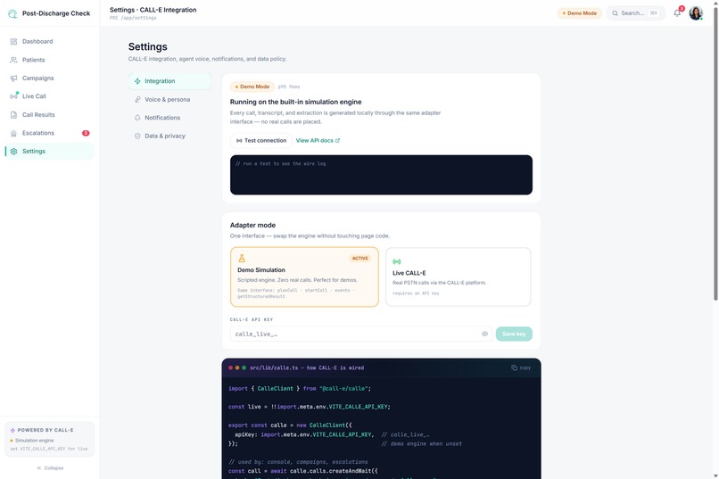
Task: Click the Demo Mode badge in Integration card
Action: (x=252, y=87)
